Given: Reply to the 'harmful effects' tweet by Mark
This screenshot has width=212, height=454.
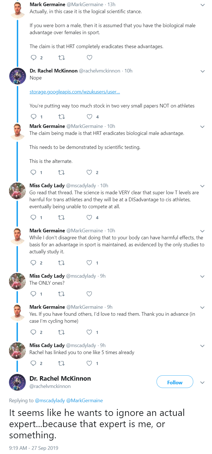Looking at the screenshot, I should 33,263.
